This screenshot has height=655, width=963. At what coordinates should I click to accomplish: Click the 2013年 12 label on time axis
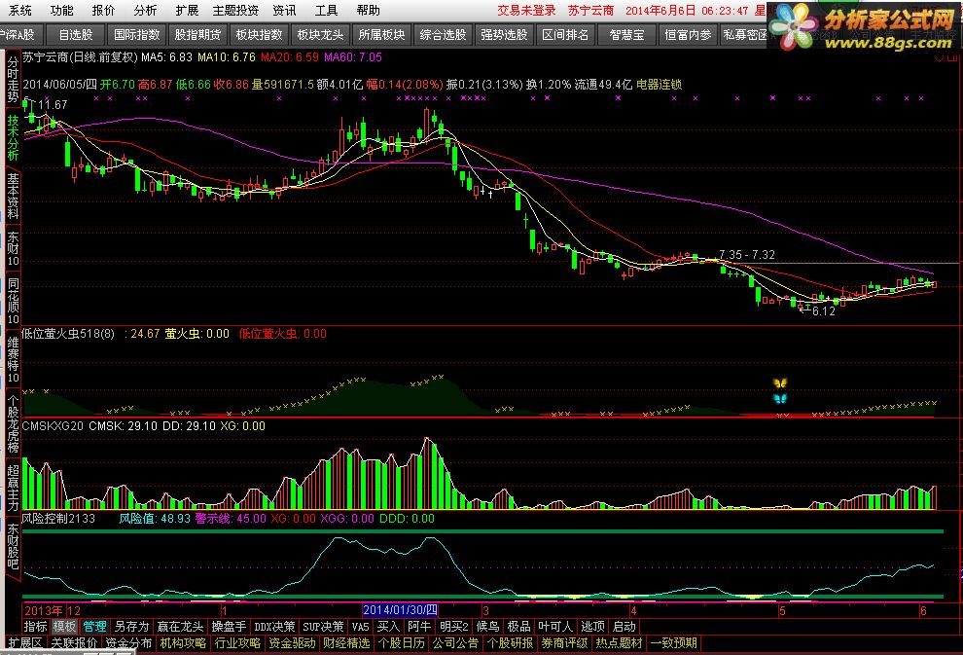(x=53, y=611)
